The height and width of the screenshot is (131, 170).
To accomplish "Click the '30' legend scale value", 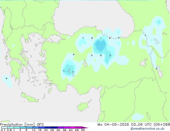I will [58, 130].
